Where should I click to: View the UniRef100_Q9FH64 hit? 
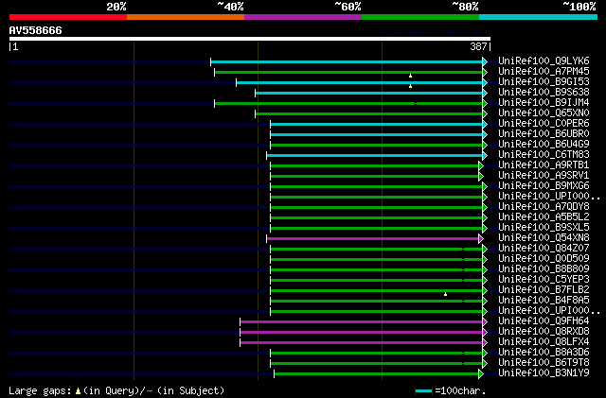click(544, 321)
